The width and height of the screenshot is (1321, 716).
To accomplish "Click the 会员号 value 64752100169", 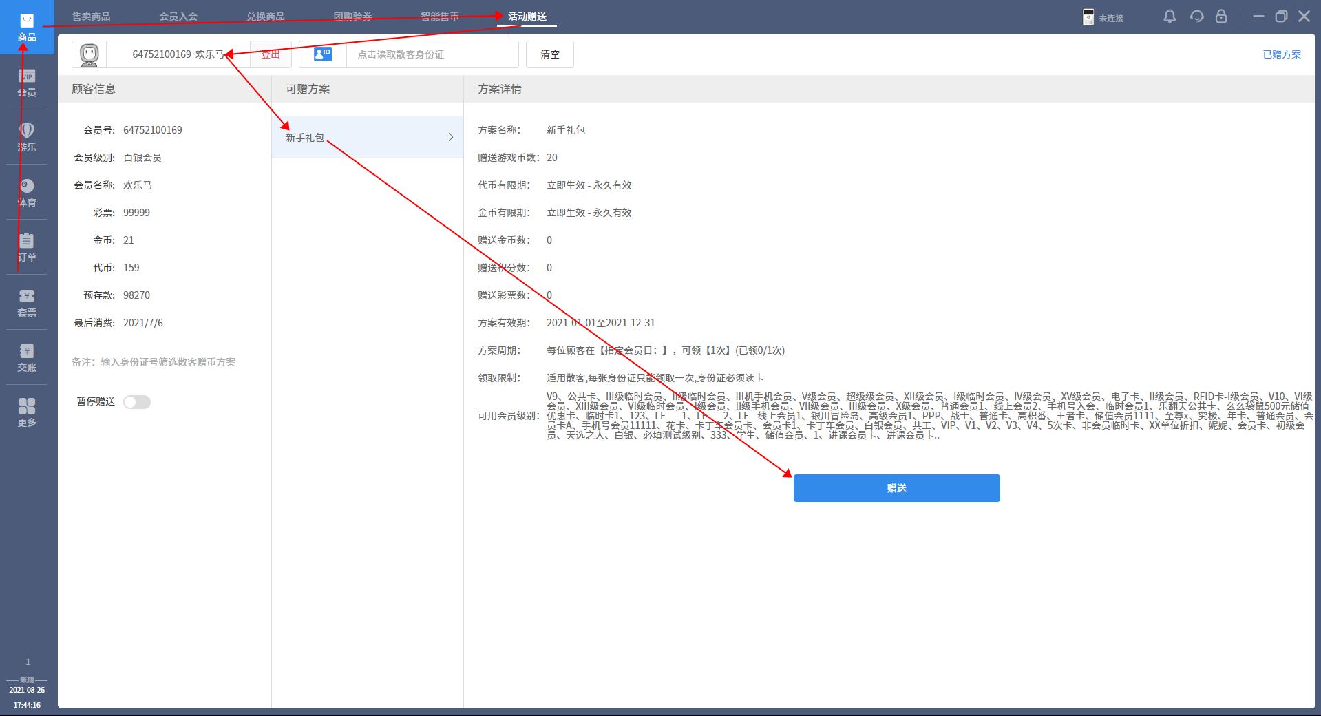I will pyautogui.click(x=153, y=130).
